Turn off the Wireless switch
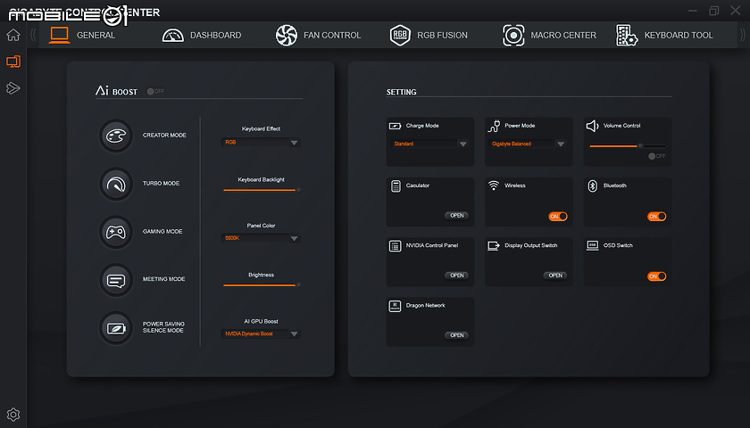 [558, 217]
